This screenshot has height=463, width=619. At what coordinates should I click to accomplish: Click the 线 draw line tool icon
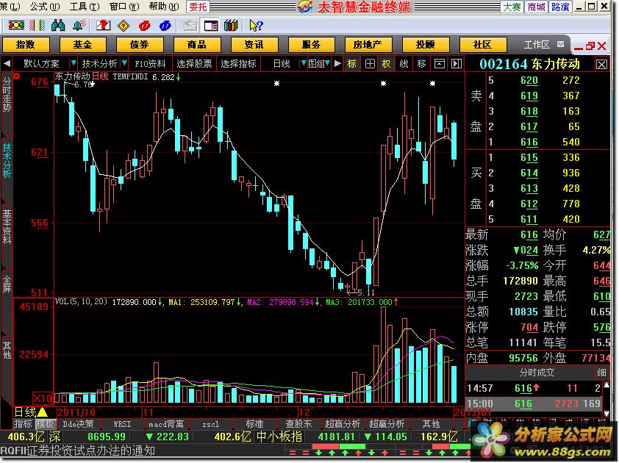coord(404,63)
